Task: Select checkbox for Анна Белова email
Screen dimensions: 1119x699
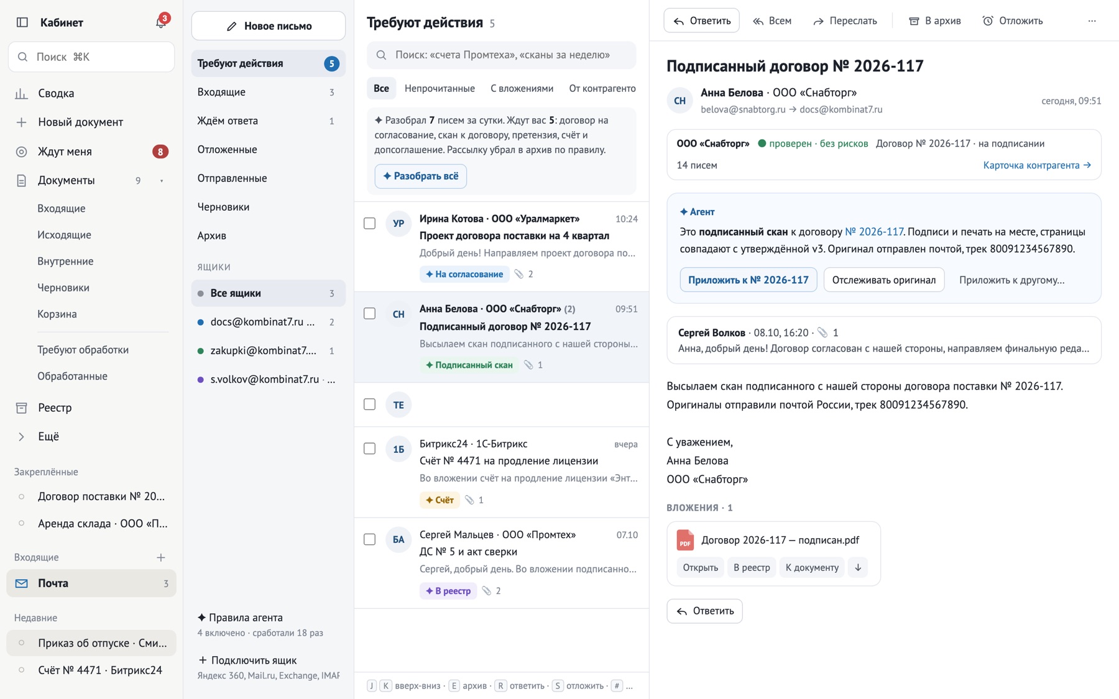Action: click(369, 314)
